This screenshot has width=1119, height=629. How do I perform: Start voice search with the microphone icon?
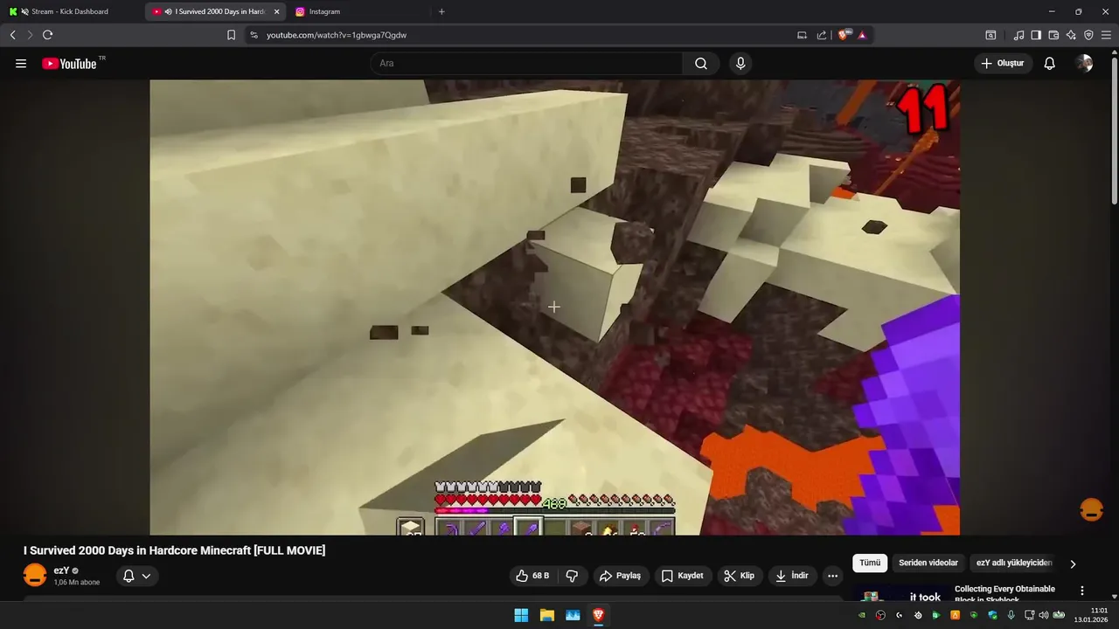coord(740,64)
